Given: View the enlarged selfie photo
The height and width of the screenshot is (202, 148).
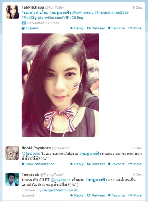Looking at the screenshot, I should pos(60,85).
